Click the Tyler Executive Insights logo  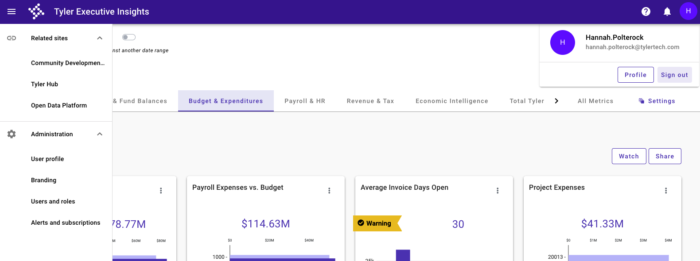[x=36, y=12]
